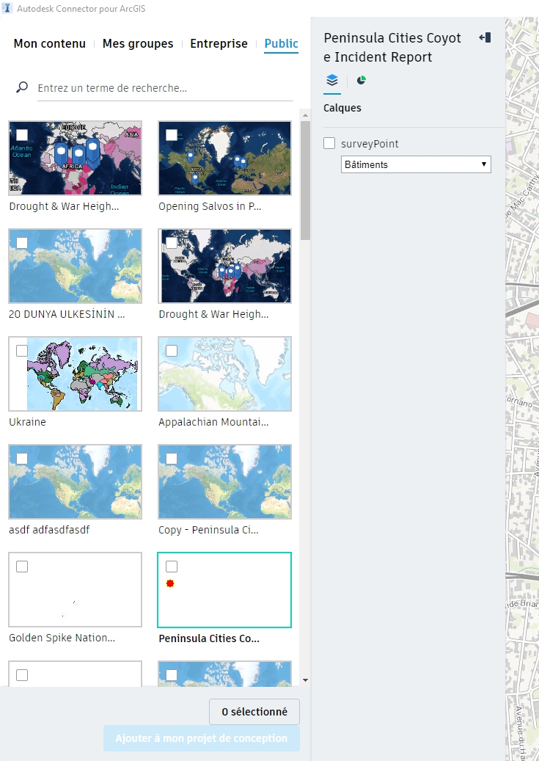
Task: Check the asdf adfasdfasdf checkbox
Action: [22, 458]
